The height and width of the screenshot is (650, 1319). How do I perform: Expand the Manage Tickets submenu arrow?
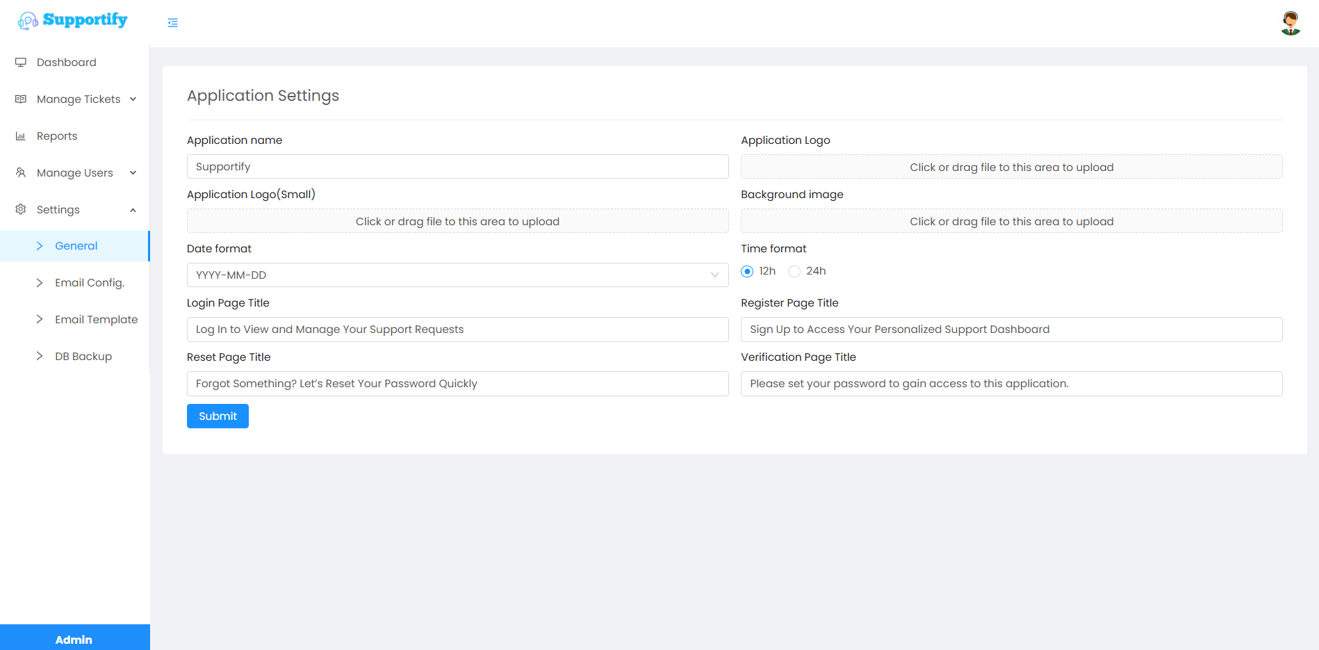(133, 99)
